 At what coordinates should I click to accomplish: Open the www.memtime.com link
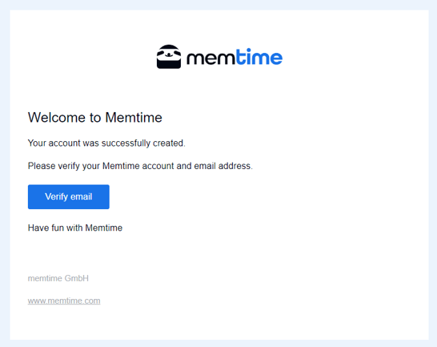point(64,301)
